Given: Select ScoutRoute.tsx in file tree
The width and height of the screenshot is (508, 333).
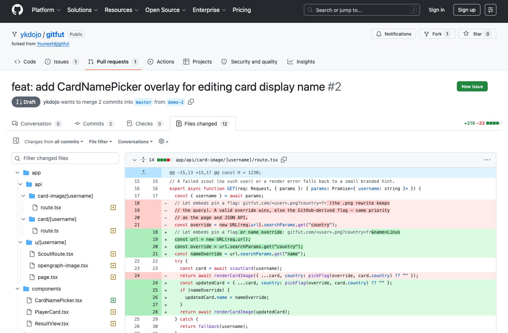Looking at the screenshot, I should (56, 254).
